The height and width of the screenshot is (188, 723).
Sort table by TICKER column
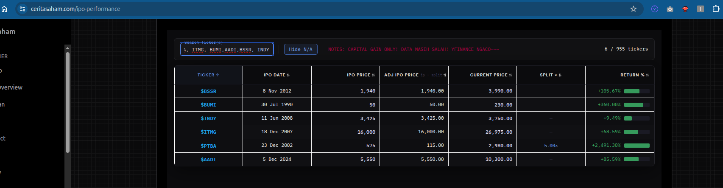[208, 75]
